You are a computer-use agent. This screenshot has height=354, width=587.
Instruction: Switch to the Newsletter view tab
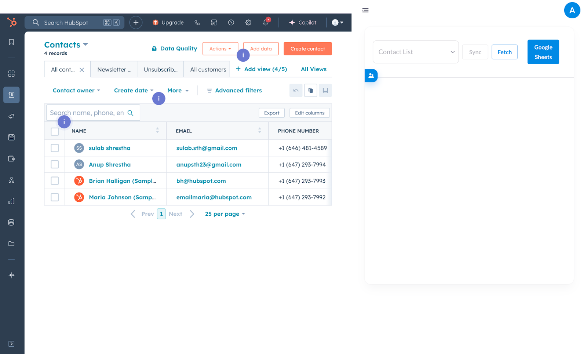click(114, 69)
